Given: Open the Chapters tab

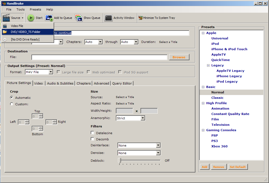Looking at the screenshot, I should point(84,83).
